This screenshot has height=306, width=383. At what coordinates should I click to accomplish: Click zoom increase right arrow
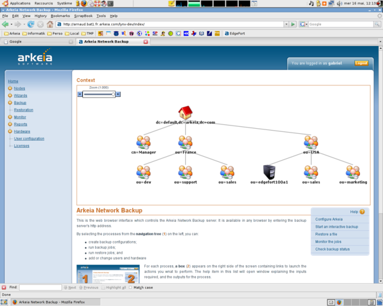pos(118,94)
